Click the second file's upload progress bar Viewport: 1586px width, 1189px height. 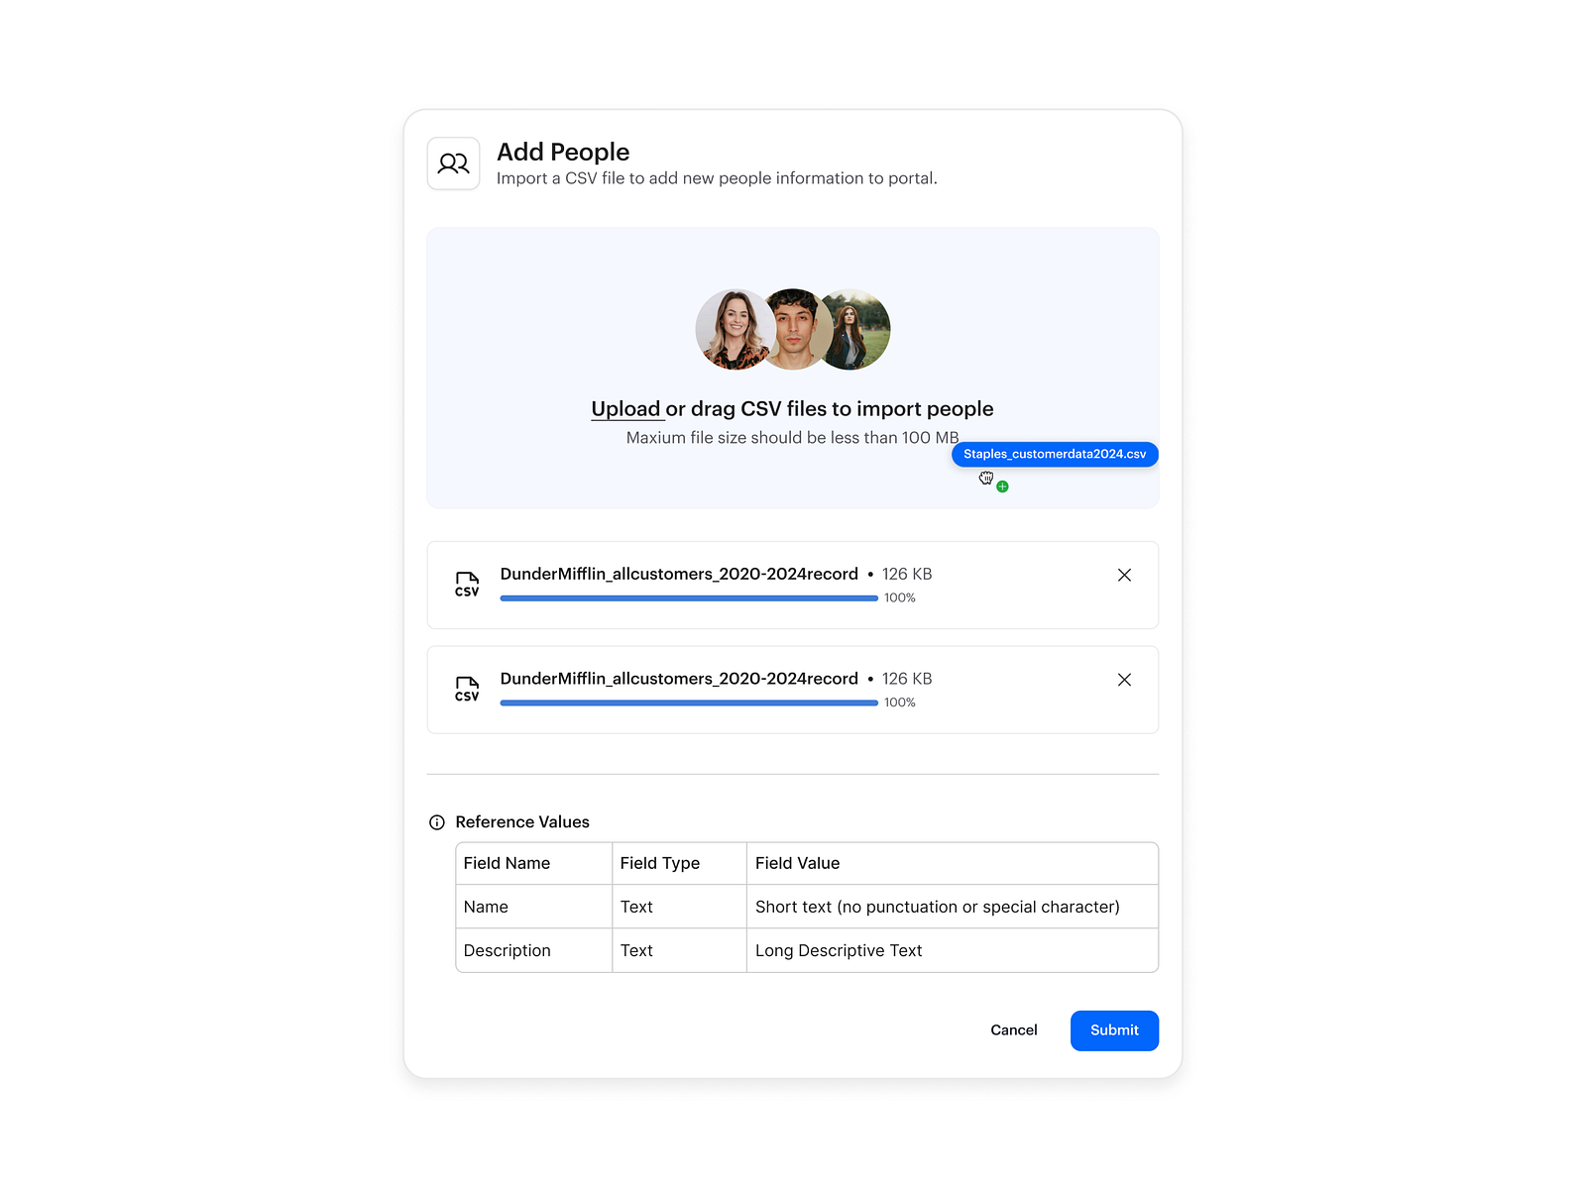[688, 703]
